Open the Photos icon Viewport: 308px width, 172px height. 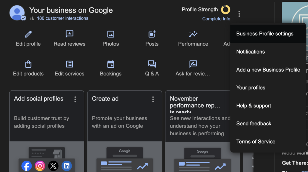coord(111,34)
